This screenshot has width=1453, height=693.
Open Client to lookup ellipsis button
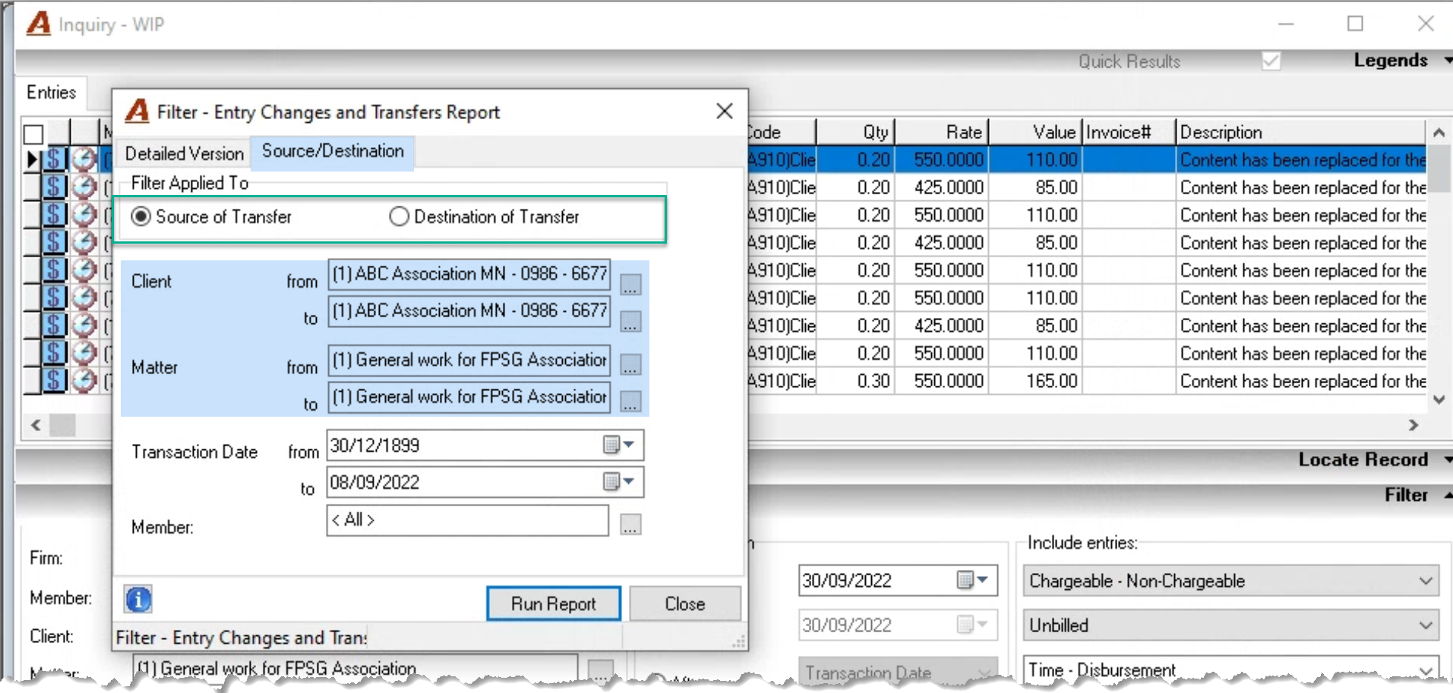(630, 322)
